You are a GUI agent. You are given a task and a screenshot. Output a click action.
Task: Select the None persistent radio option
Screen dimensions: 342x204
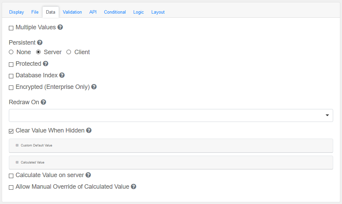[11, 52]
